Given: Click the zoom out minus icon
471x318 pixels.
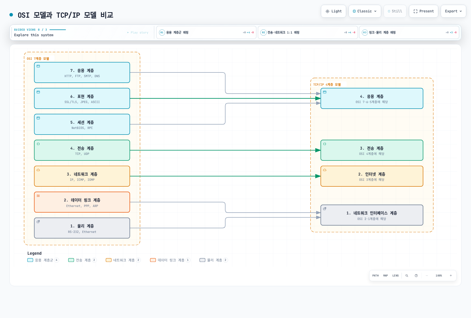Looking at the screenshot, I should point(427,276).
